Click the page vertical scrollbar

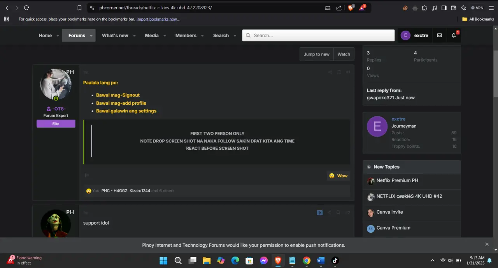495,74
